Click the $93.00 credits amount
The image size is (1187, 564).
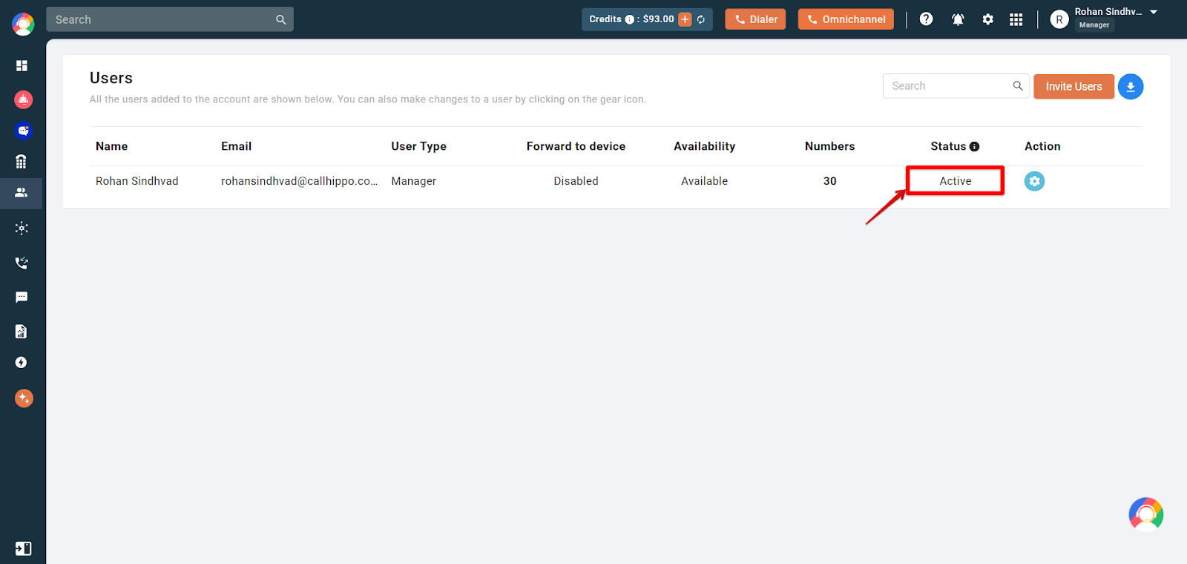tap(659, 19)
